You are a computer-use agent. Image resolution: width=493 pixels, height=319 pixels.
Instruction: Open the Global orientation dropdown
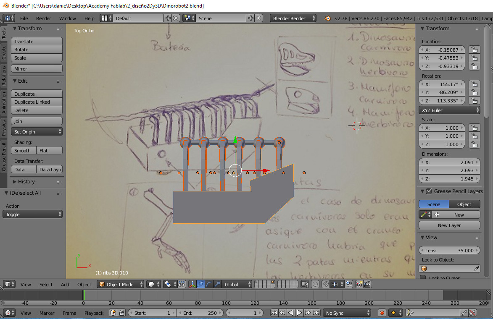237,284
